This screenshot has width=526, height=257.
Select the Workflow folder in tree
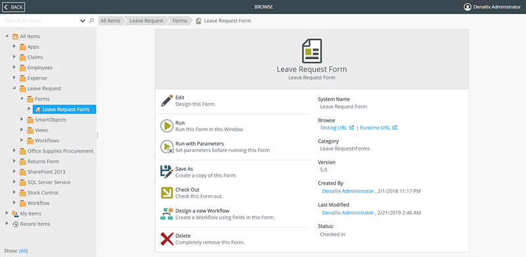pos(38,203)
